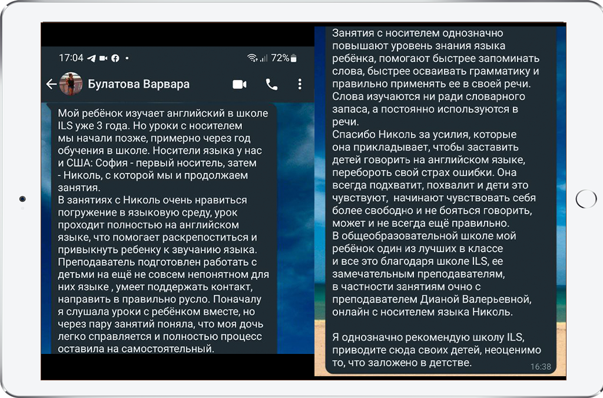
Task: Open the three-dot more options menu
Action: click(300, 84)
